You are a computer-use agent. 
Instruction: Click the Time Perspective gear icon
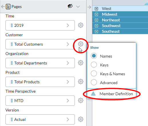point(81,100)
